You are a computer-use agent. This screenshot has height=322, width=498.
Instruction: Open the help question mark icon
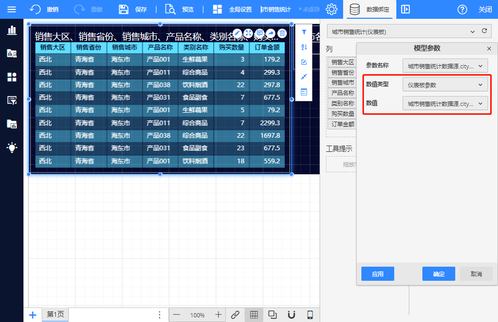(462, 9)
